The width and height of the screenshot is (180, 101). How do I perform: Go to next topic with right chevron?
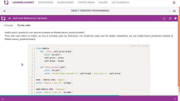[169, 11]
